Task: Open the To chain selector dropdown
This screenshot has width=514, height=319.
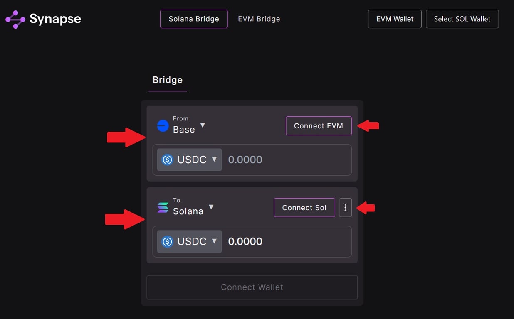Action: click(211, 207)
